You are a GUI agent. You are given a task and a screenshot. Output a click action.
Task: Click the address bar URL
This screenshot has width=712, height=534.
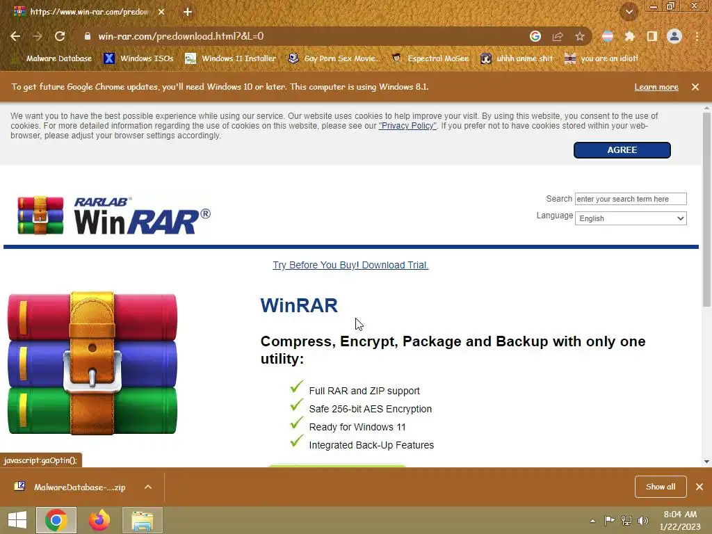181,36
